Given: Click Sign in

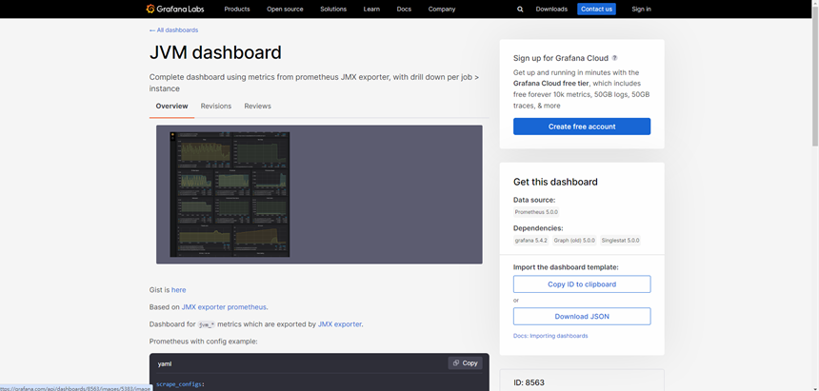Looking at the screenshot, I should point(642,9).
